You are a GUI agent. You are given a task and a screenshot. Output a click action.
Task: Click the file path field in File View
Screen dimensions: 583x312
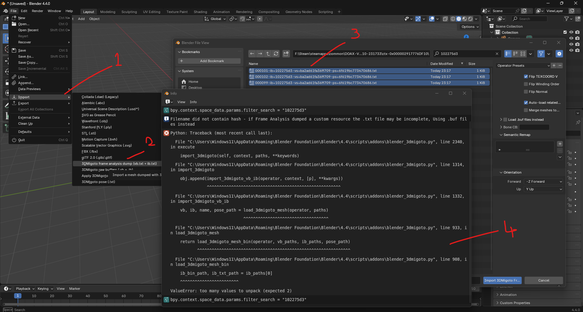tap(362, 54)
